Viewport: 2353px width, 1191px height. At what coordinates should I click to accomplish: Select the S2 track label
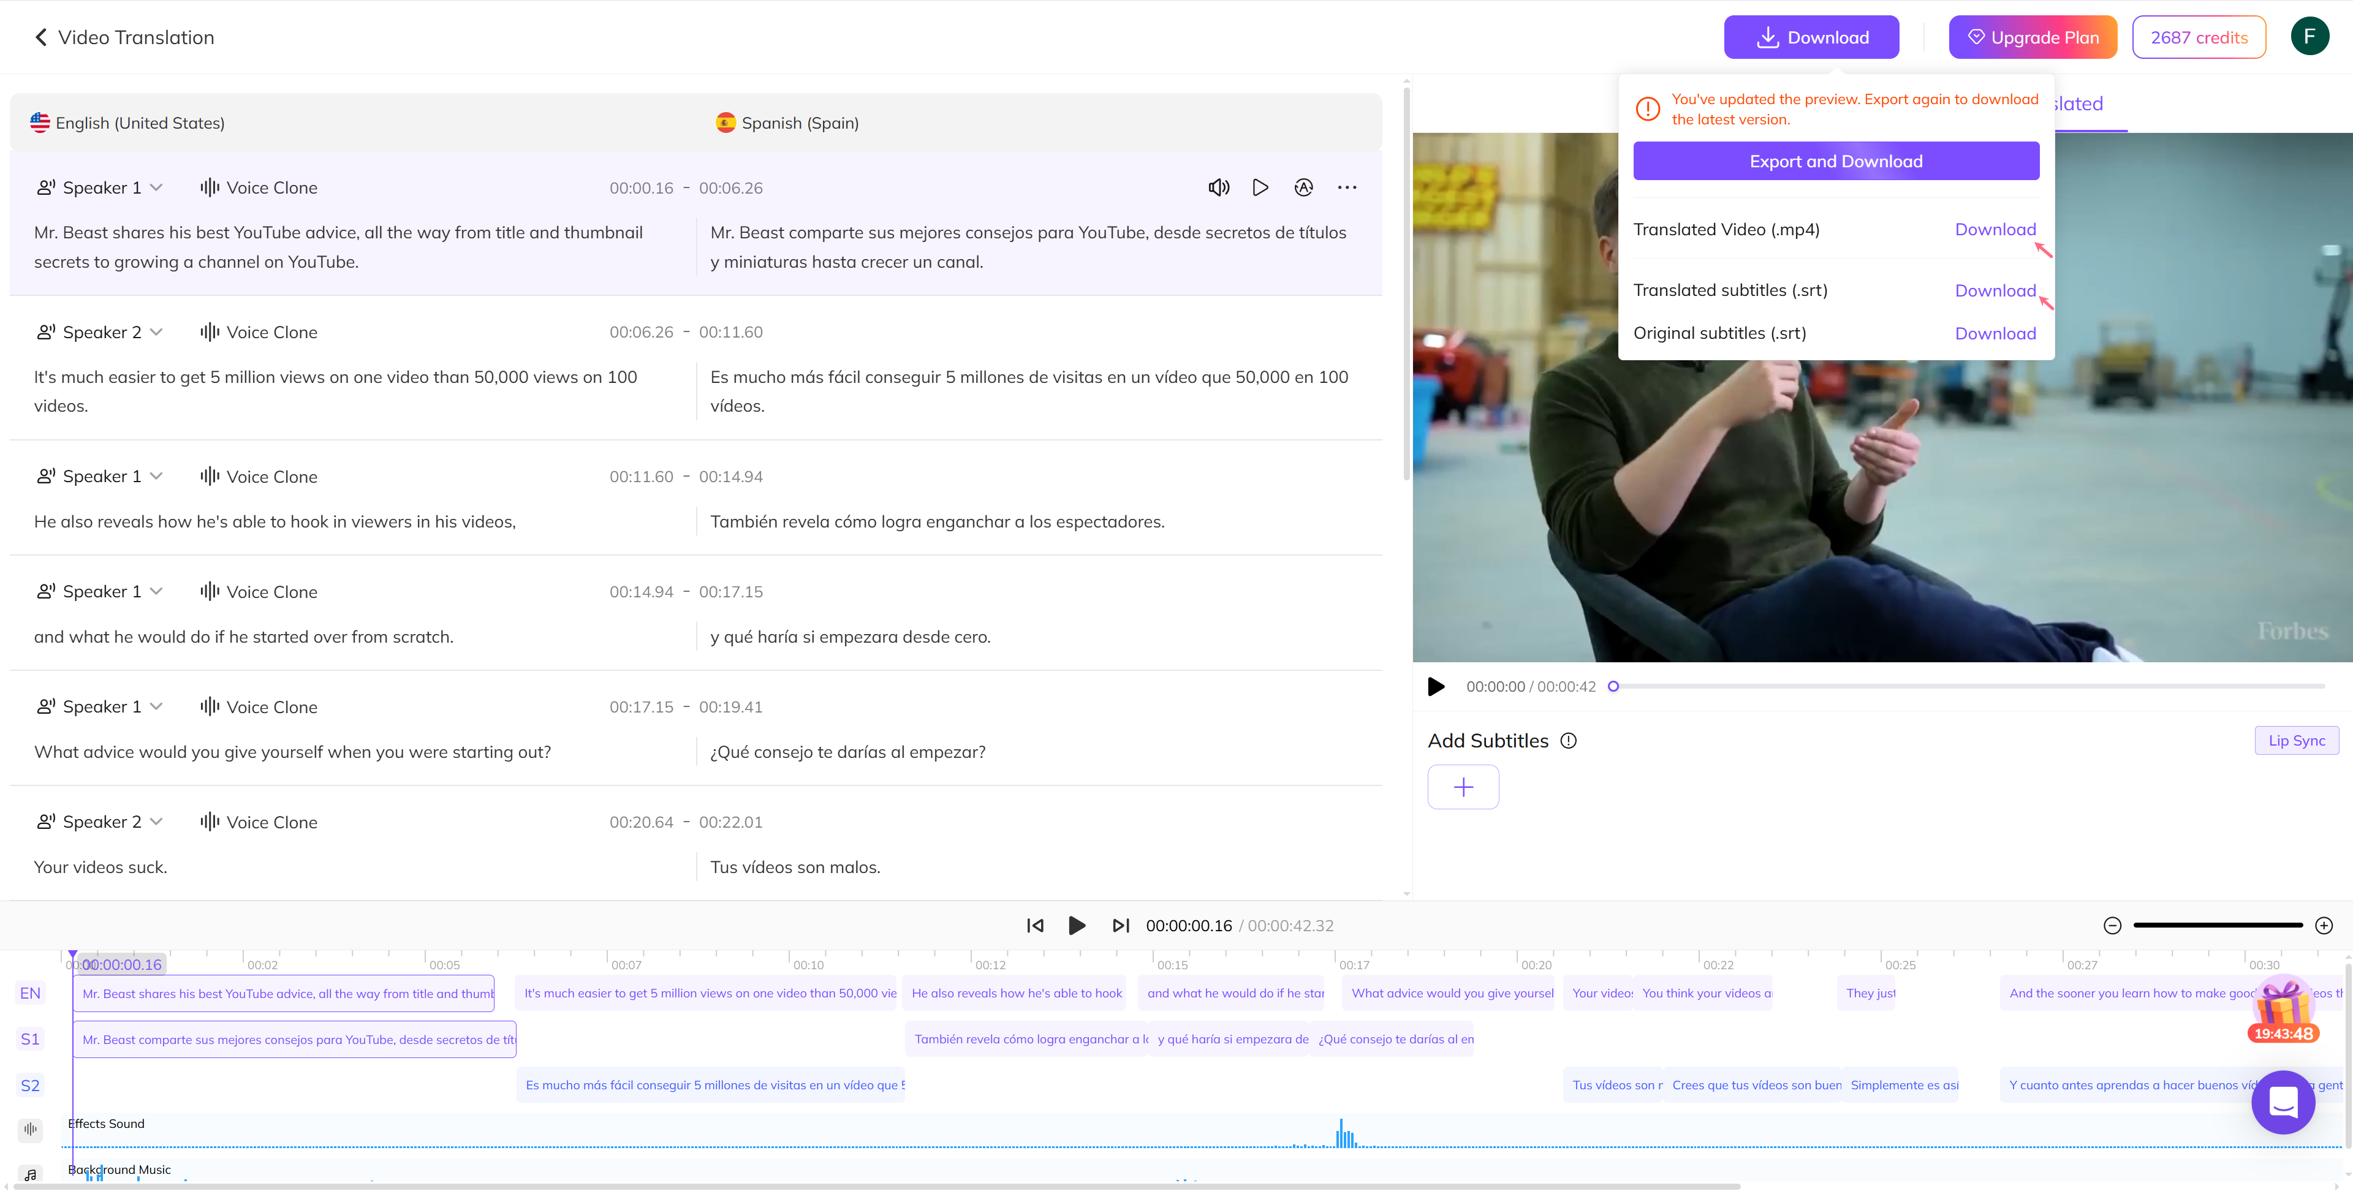[x=30, y=1086]
